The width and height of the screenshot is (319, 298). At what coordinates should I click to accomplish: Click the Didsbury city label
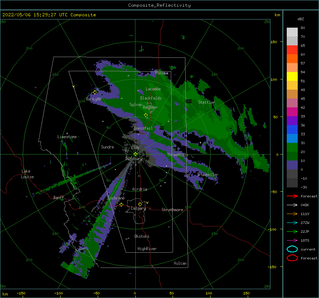(134, 159)
